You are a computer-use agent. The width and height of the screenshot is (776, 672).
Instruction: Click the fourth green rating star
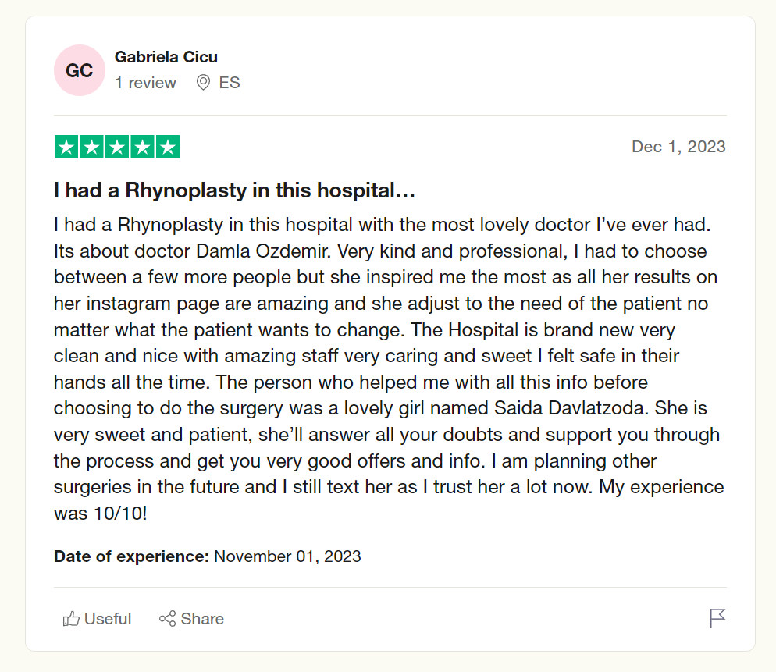[x=142, y=147]
